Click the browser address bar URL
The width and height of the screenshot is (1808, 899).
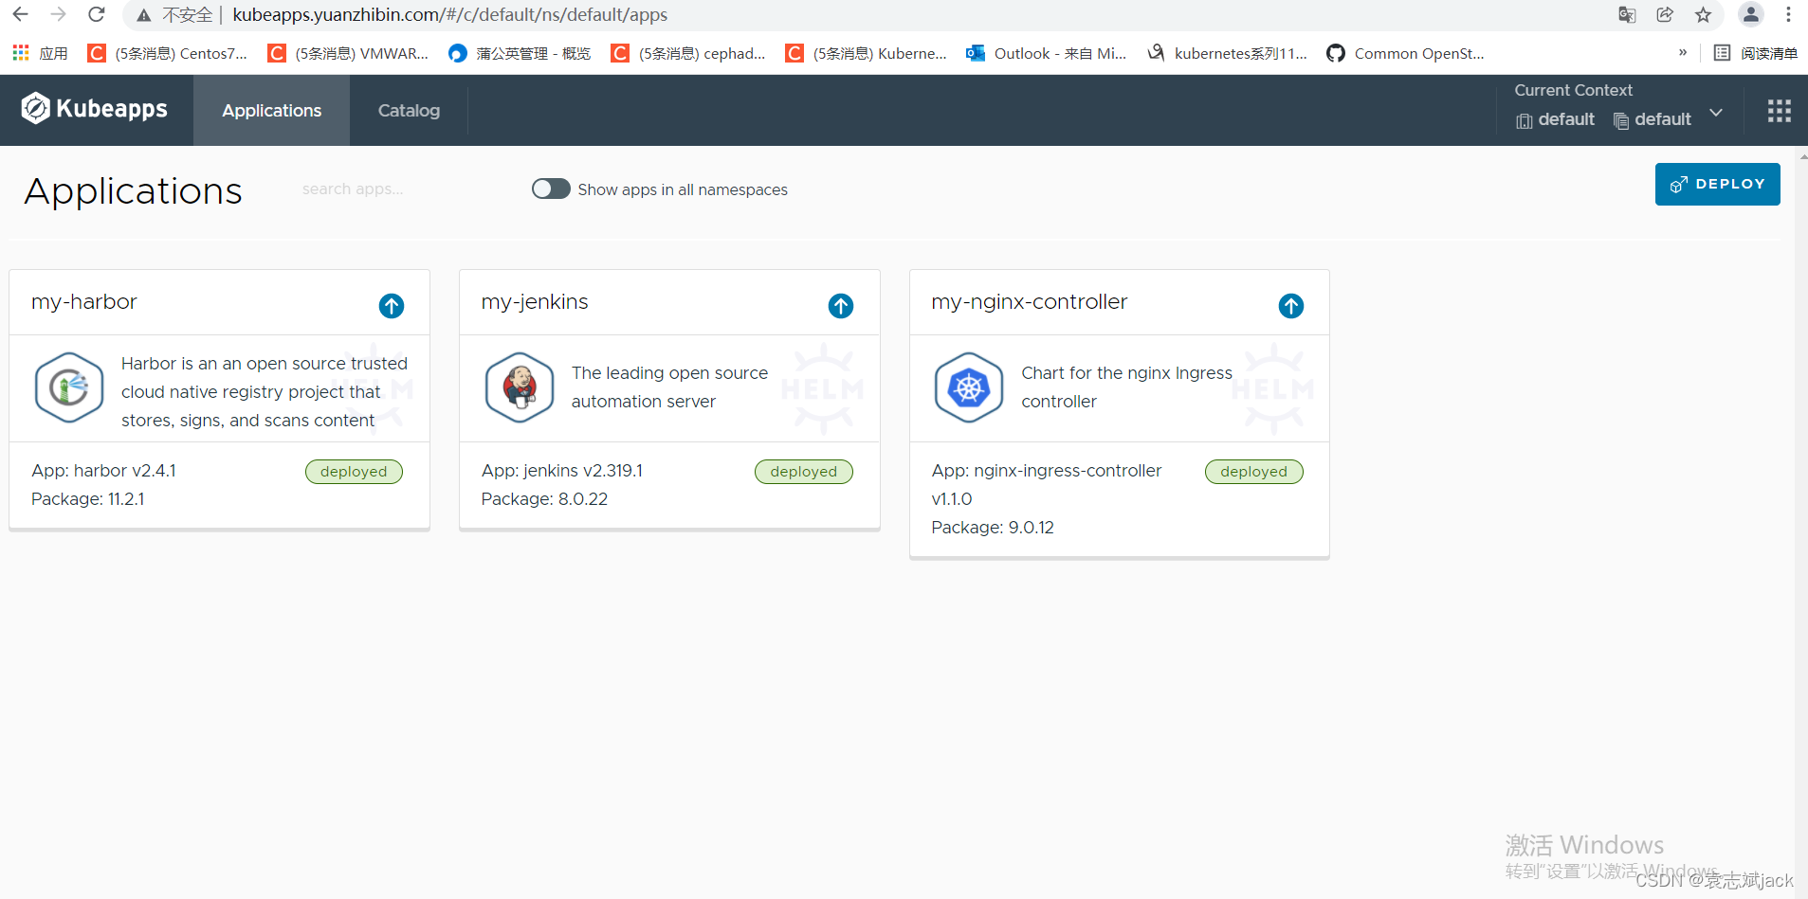[x=449, y=15]
